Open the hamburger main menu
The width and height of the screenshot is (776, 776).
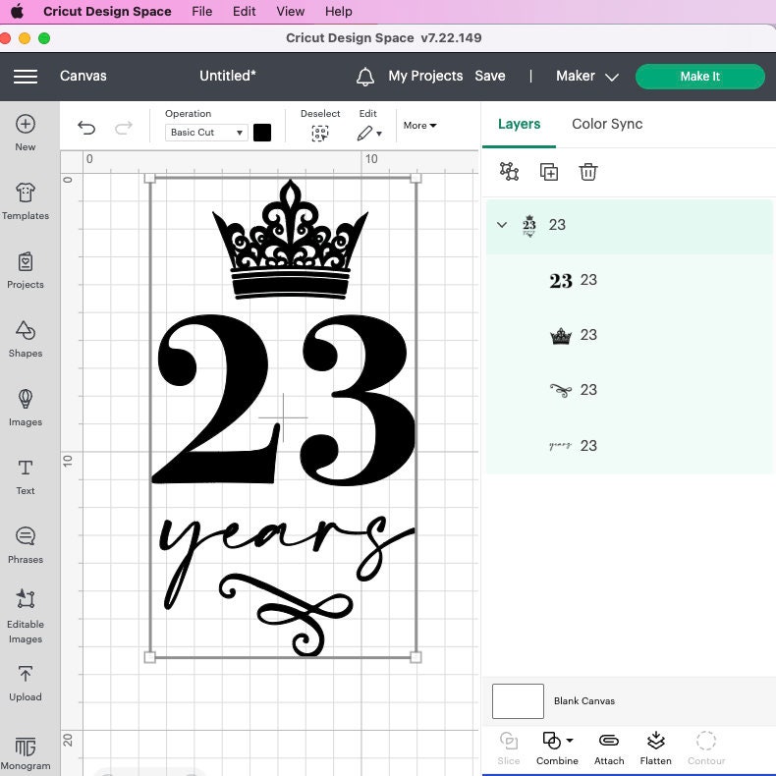point(26,77)
